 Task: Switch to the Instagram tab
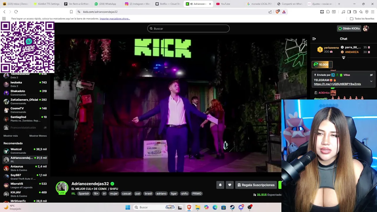tap(138, 4)
